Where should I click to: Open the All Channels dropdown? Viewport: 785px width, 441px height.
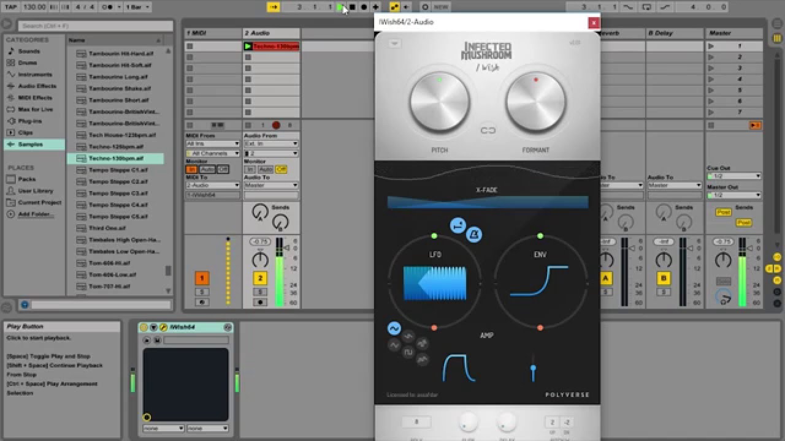[x=212, y=153]
